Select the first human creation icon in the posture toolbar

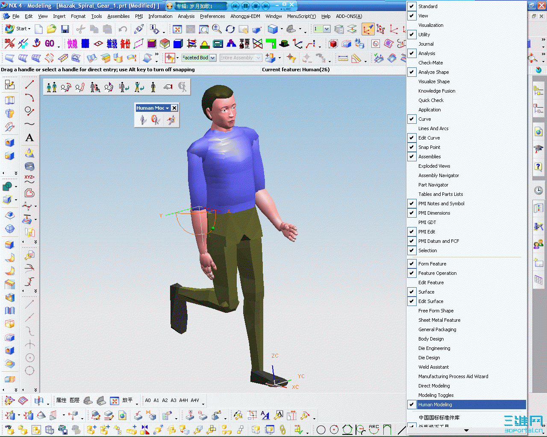click(x=51, y=87)
